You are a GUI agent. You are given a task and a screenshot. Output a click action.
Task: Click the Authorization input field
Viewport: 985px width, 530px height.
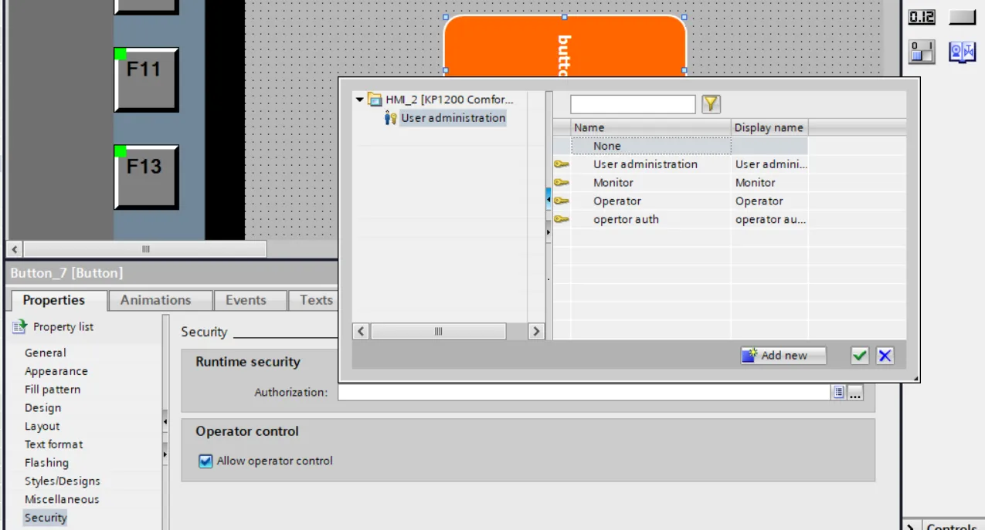(584, 393)
